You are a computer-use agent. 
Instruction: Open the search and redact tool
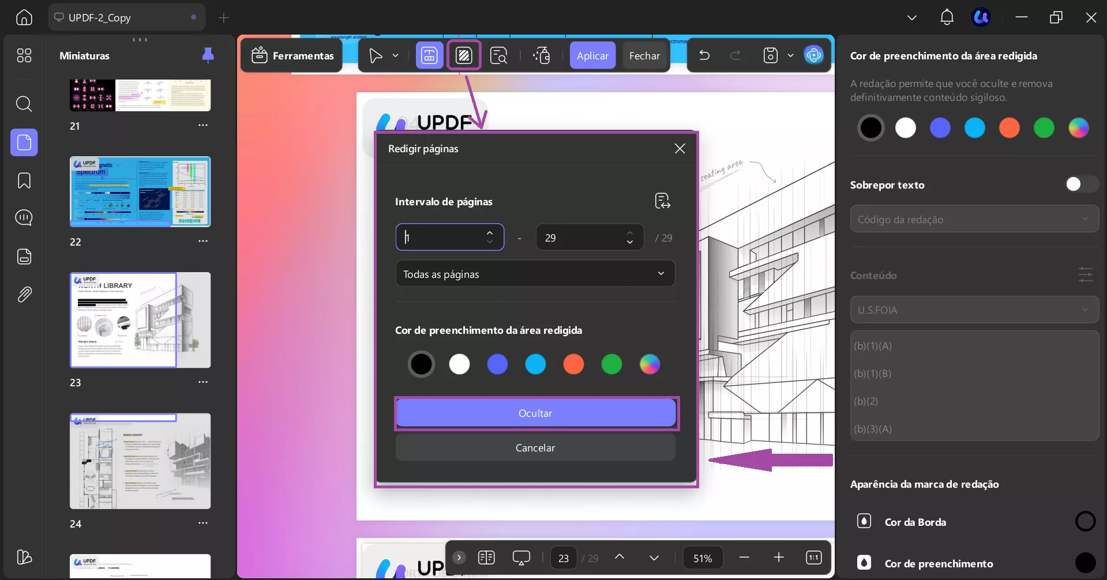[499, 56]
